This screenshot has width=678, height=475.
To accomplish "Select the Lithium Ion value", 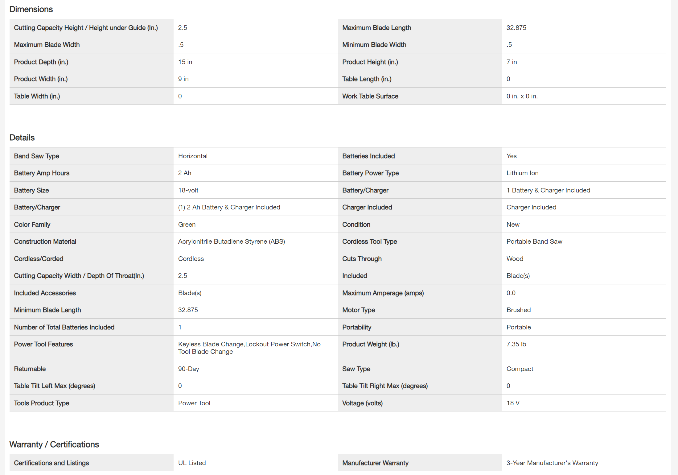I will click(x=522, y=173).
